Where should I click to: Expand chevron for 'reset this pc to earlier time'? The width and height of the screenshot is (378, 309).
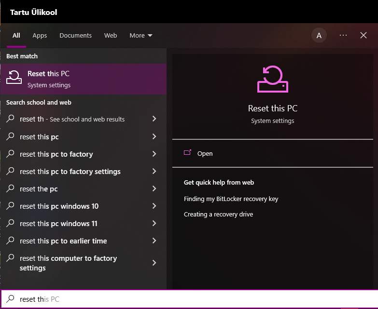pos(154,241)
